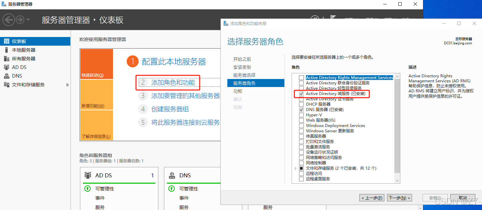Click 将此服务器连接到云服务 link
The width and height of the screenshot is (482, 210).
(186, 122)
